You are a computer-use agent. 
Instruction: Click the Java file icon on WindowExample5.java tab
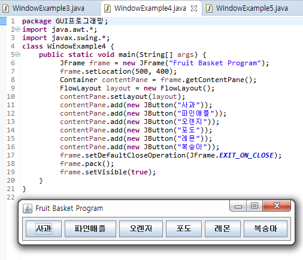tap(209, 8)
